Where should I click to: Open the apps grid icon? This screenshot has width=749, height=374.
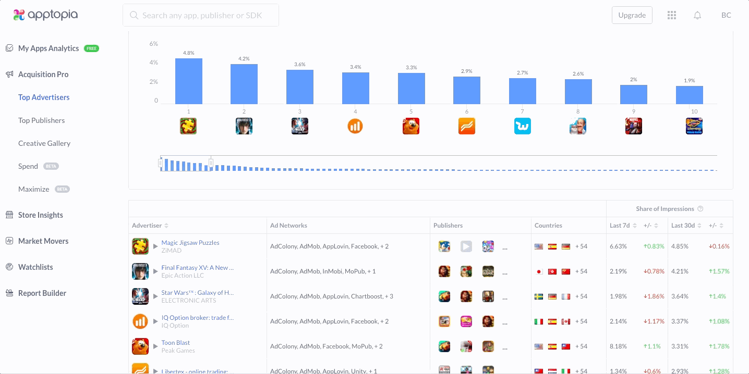point(672,15)
